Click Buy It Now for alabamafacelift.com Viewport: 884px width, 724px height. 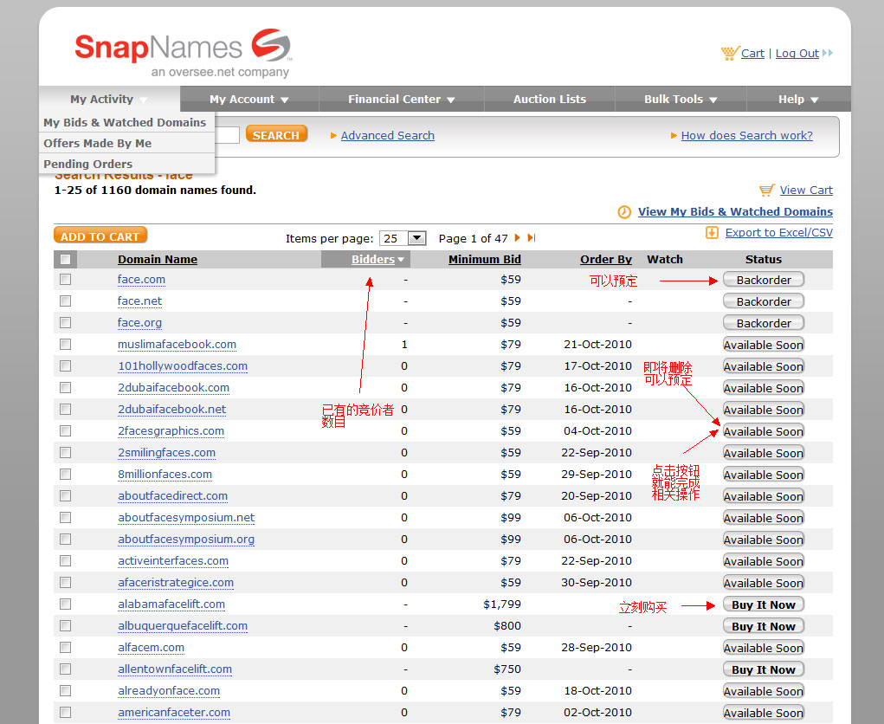point(764,604)
